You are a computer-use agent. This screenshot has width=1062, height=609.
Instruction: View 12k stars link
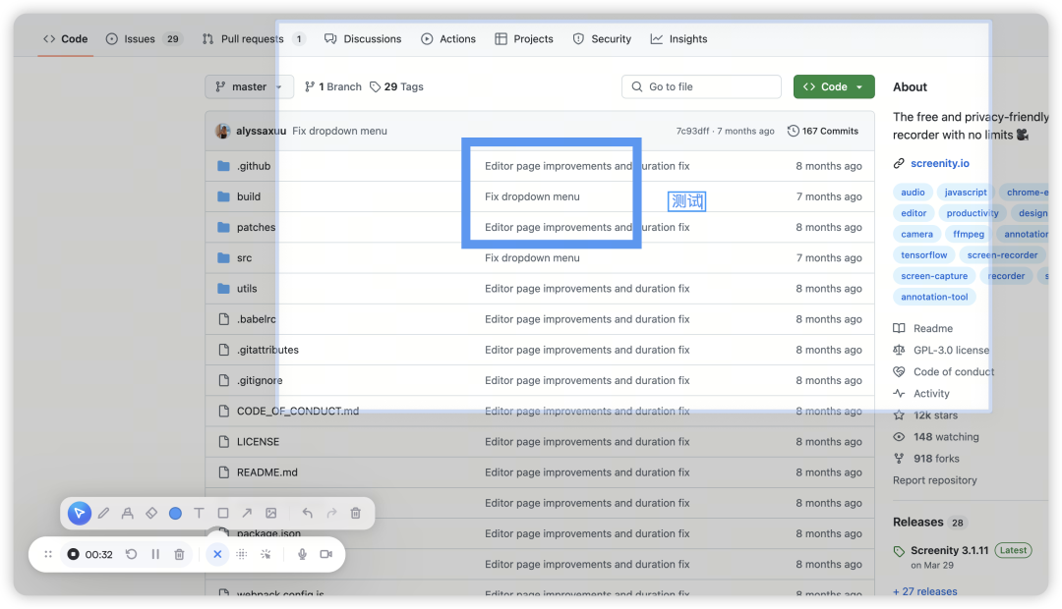click(x=935, y=415)
